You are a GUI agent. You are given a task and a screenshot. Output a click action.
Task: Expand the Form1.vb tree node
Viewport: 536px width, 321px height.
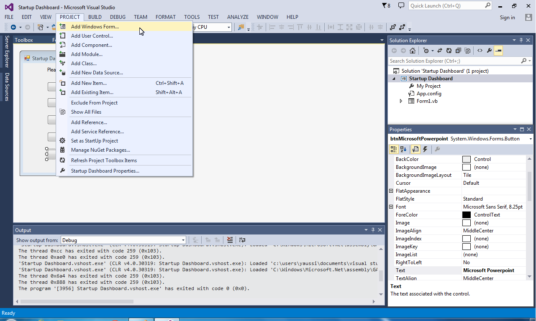click(x=401, y=101)
